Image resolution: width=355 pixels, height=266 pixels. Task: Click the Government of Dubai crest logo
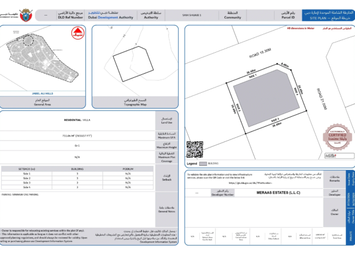pos(26,15)
